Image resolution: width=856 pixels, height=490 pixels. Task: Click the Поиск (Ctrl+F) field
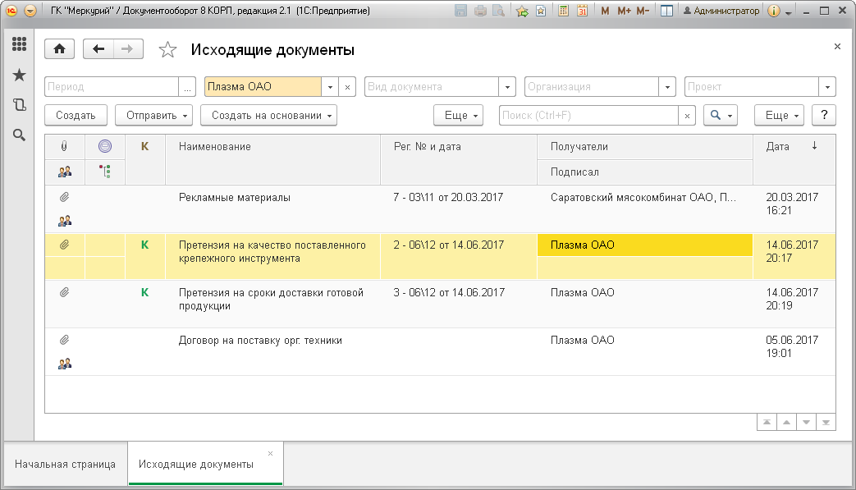pyautogui.click(x=588, y=115)
